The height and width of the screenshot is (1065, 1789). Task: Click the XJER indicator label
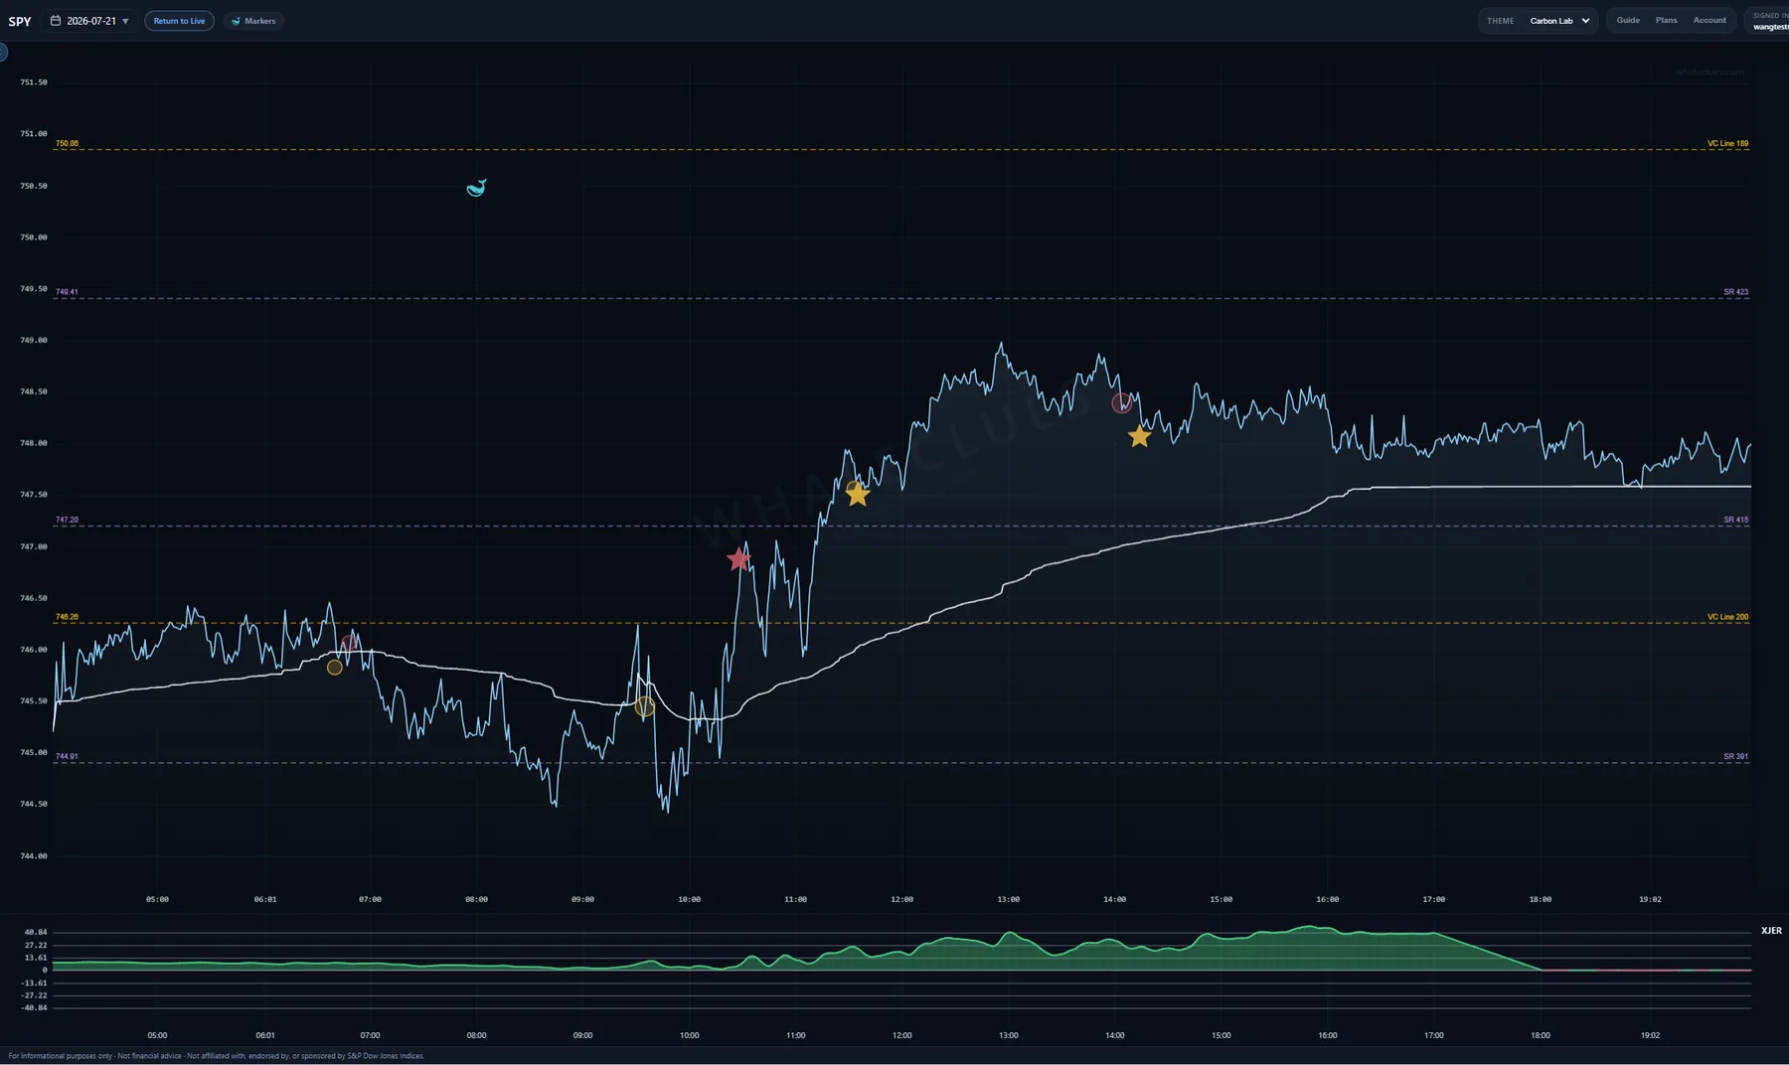[x=1771, y=931]
